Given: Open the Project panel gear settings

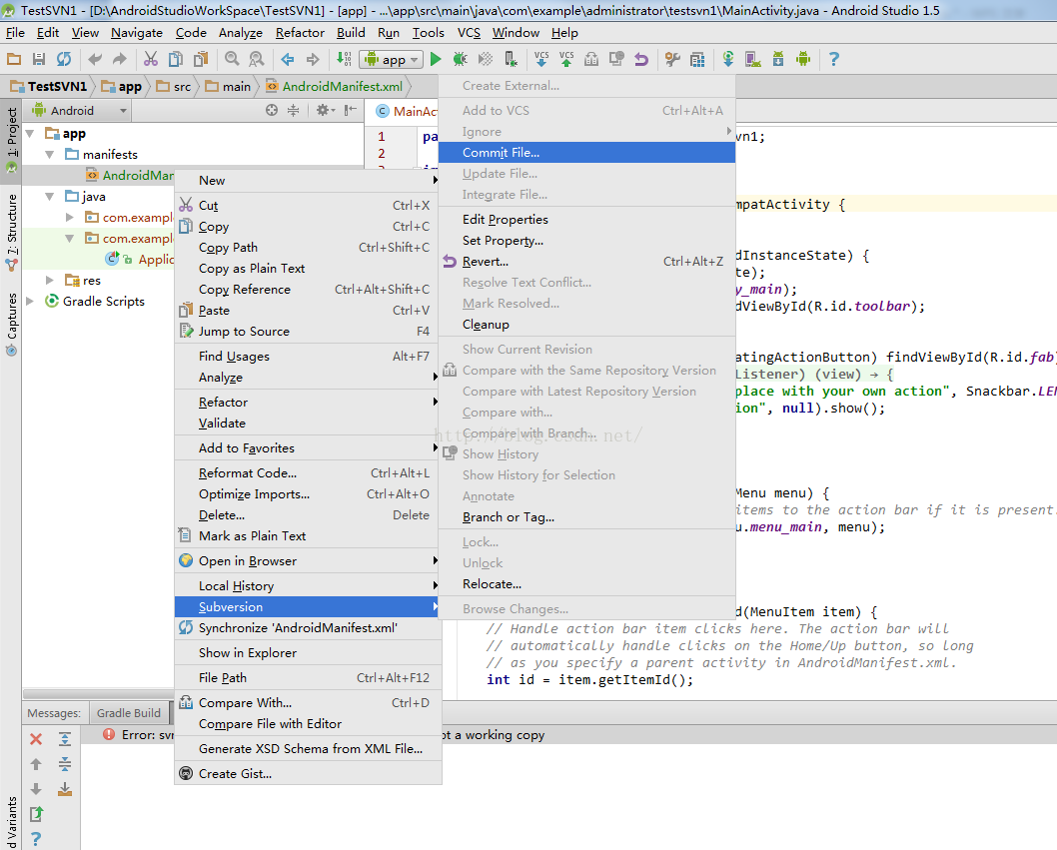Looking at the screenshot, I should (325, 111).
